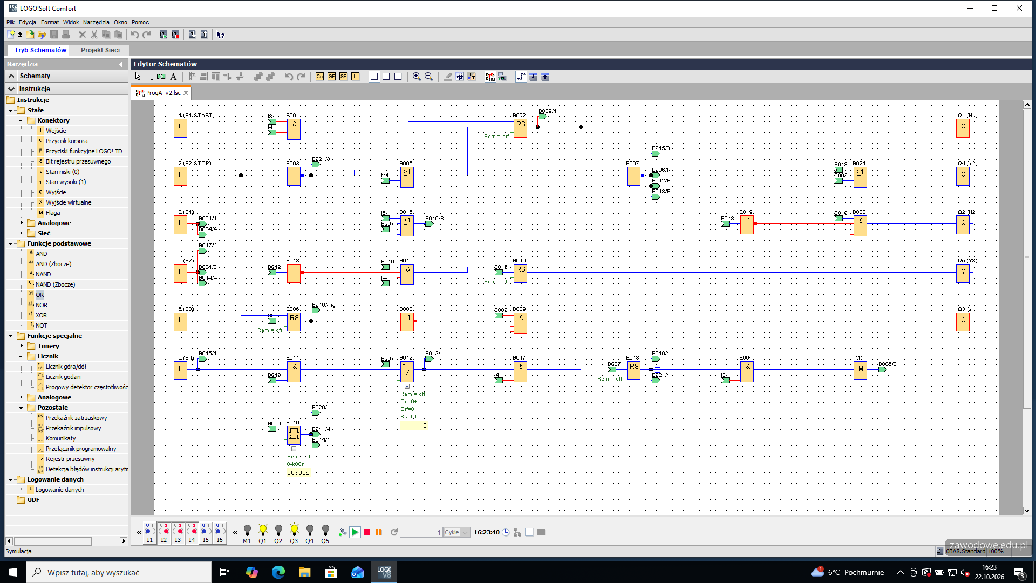Expand the Analogowe folder under Stałe
This screenshot has width=1036, height=583.
[x=21, y=223]
